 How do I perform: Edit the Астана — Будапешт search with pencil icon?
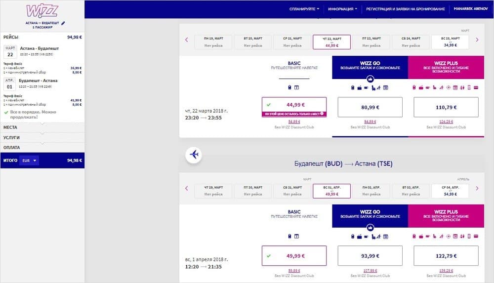tap(63, 23)
